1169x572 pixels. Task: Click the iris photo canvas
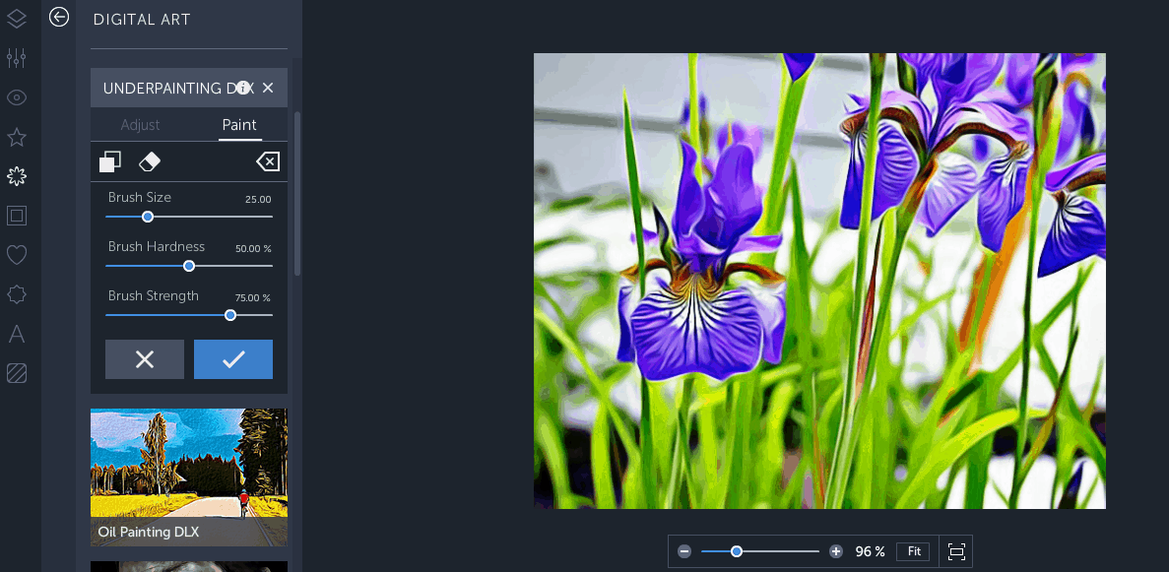tap(819, 282)
